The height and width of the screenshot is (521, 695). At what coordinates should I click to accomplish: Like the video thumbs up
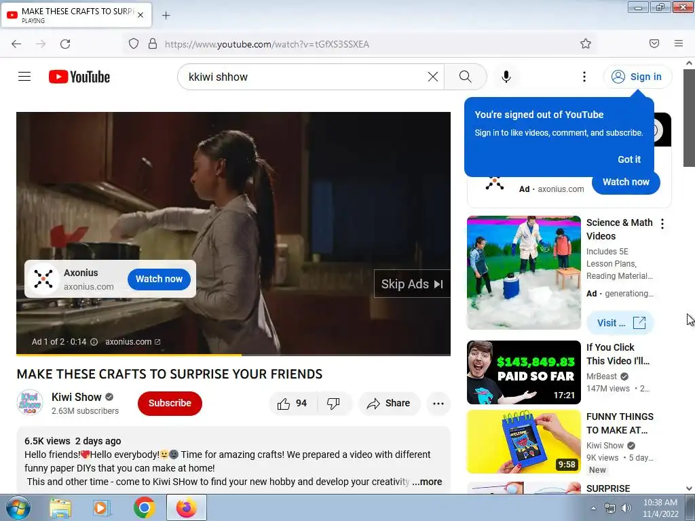point(293,403)
